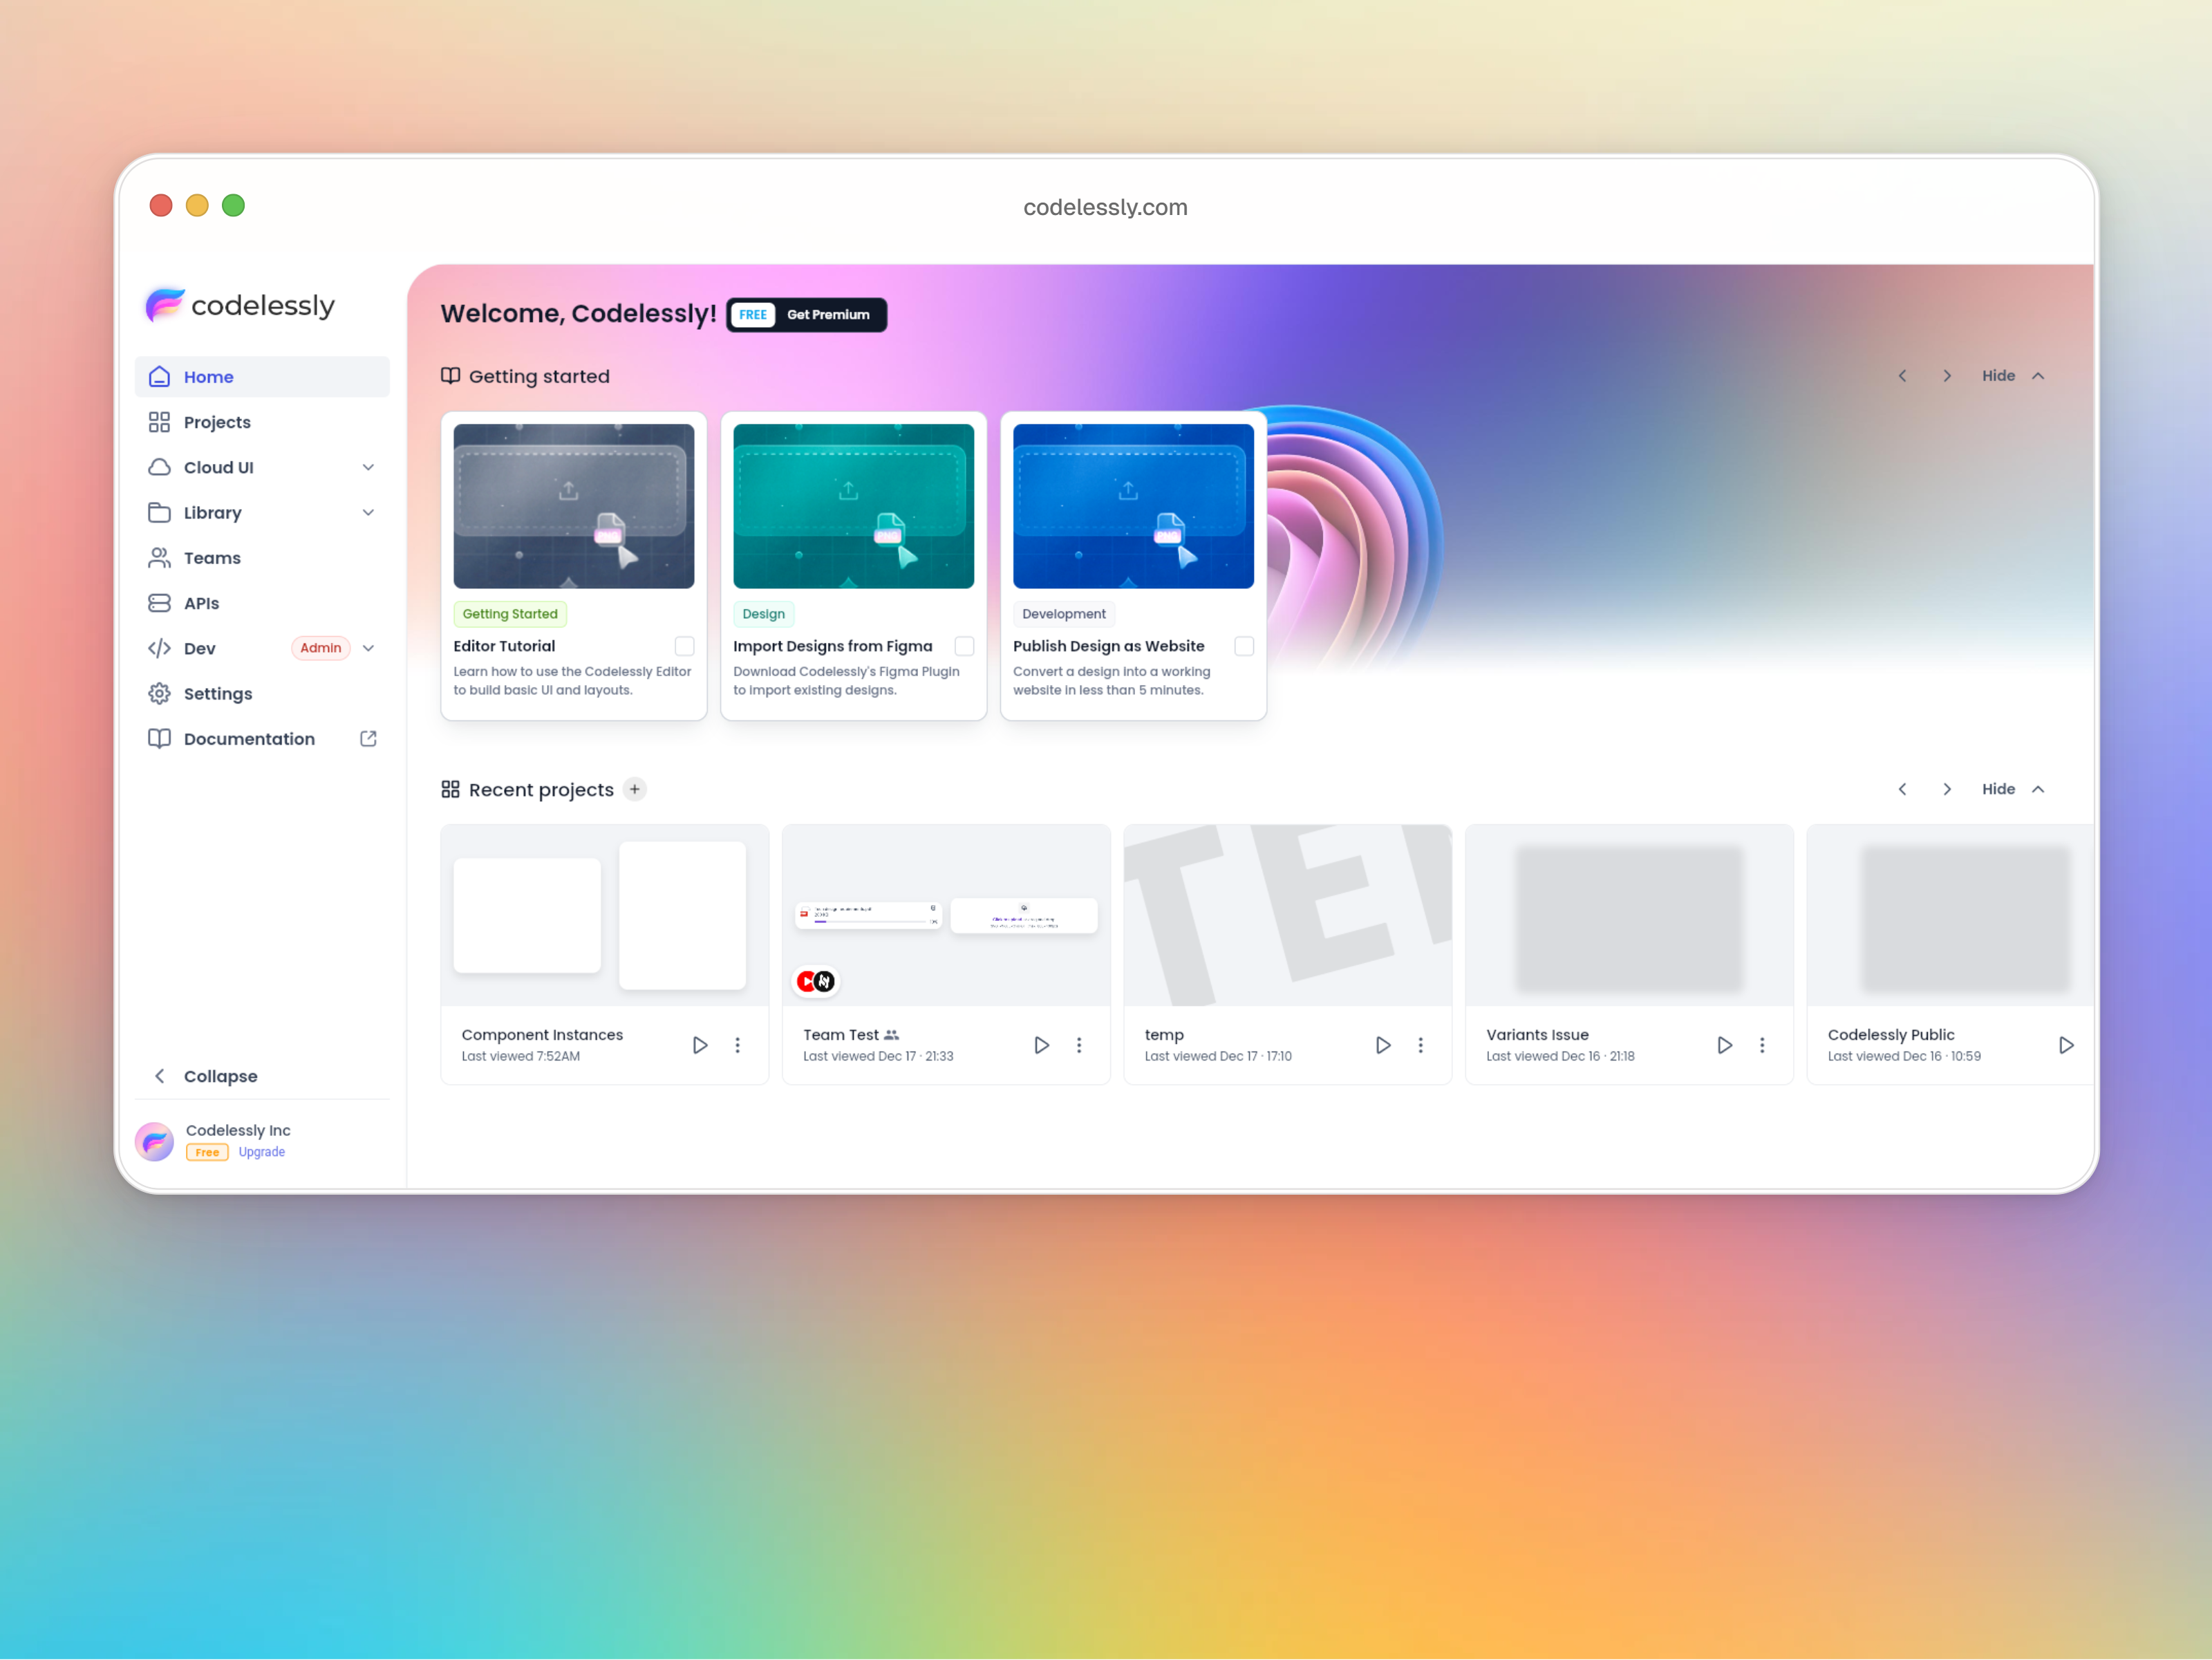Open the Editor Tutorial thumbnail
The width and height of the screenshot is (2212, 1660).
click(574, 507)
